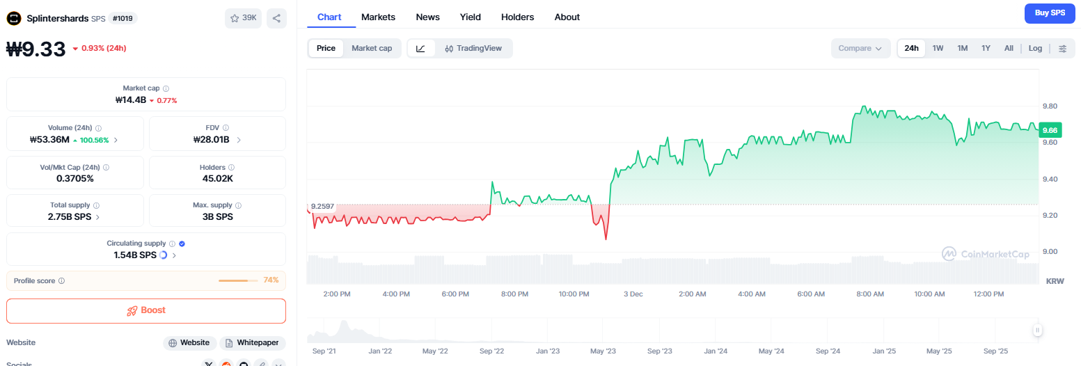Click the Profile score info icon

click(x=61, y=281)
